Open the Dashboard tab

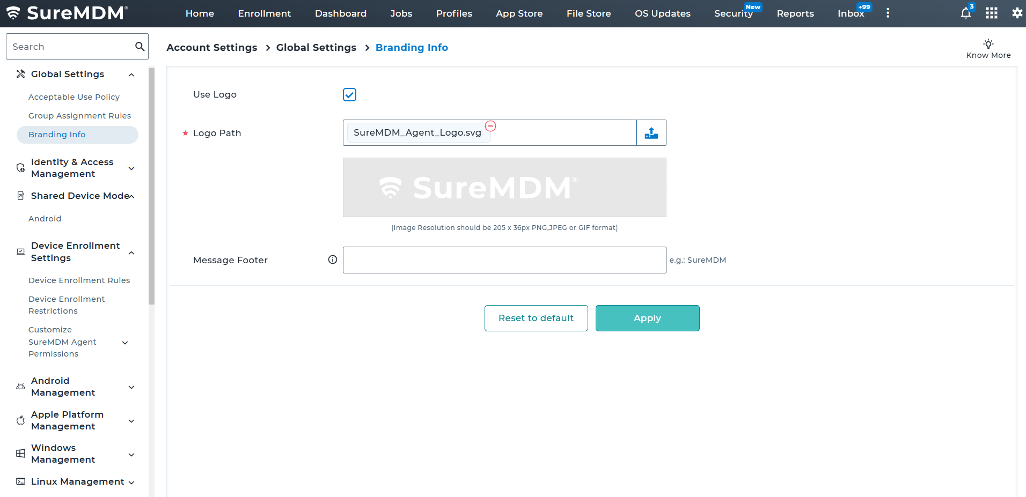coord(341,13)
